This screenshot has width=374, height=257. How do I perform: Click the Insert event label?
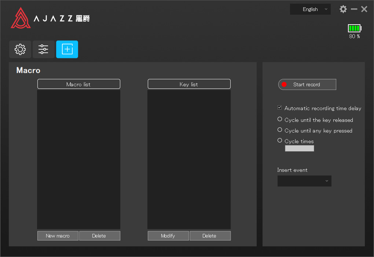(x=292, y=170)
